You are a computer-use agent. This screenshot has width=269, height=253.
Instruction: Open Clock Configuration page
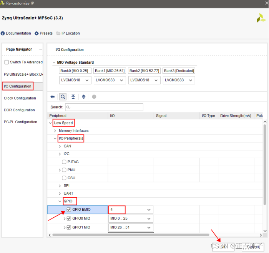point(20,98)
